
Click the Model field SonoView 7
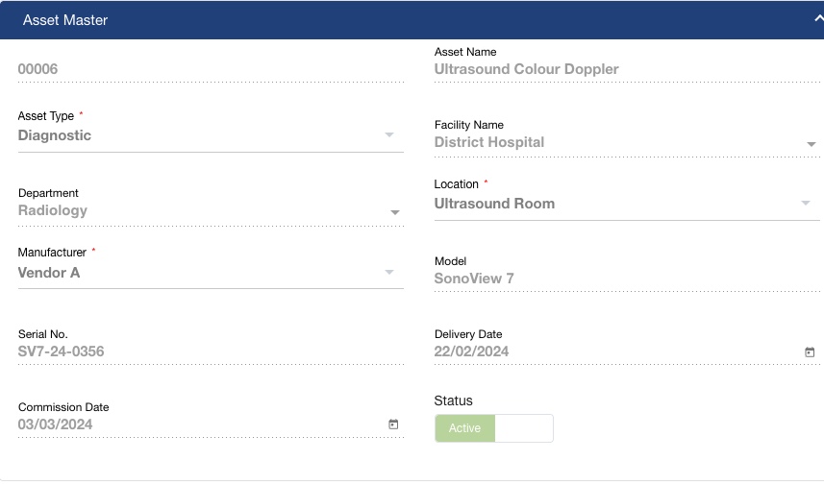point(627,279)
